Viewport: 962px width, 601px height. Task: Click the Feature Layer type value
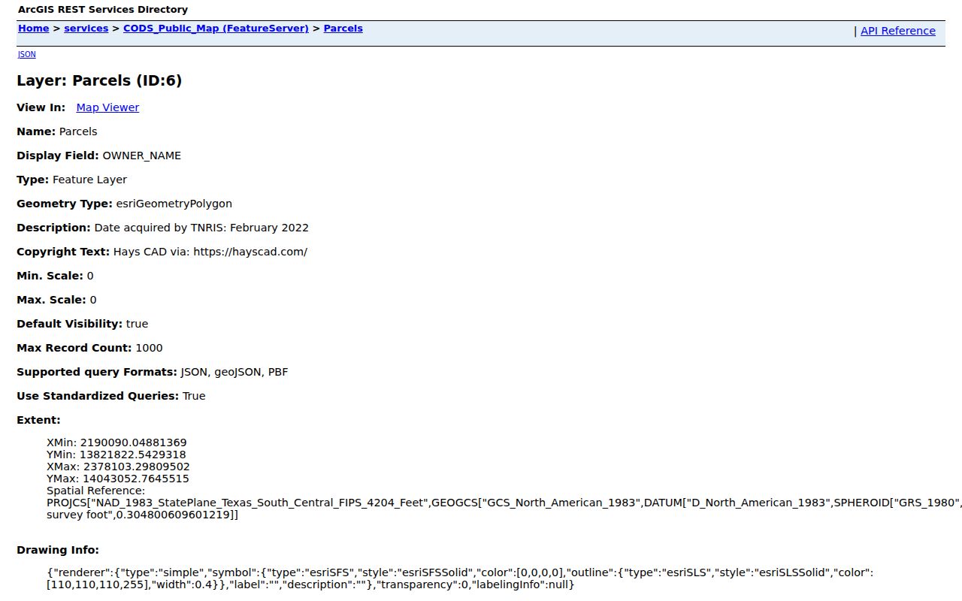click(x=89, y=180)
